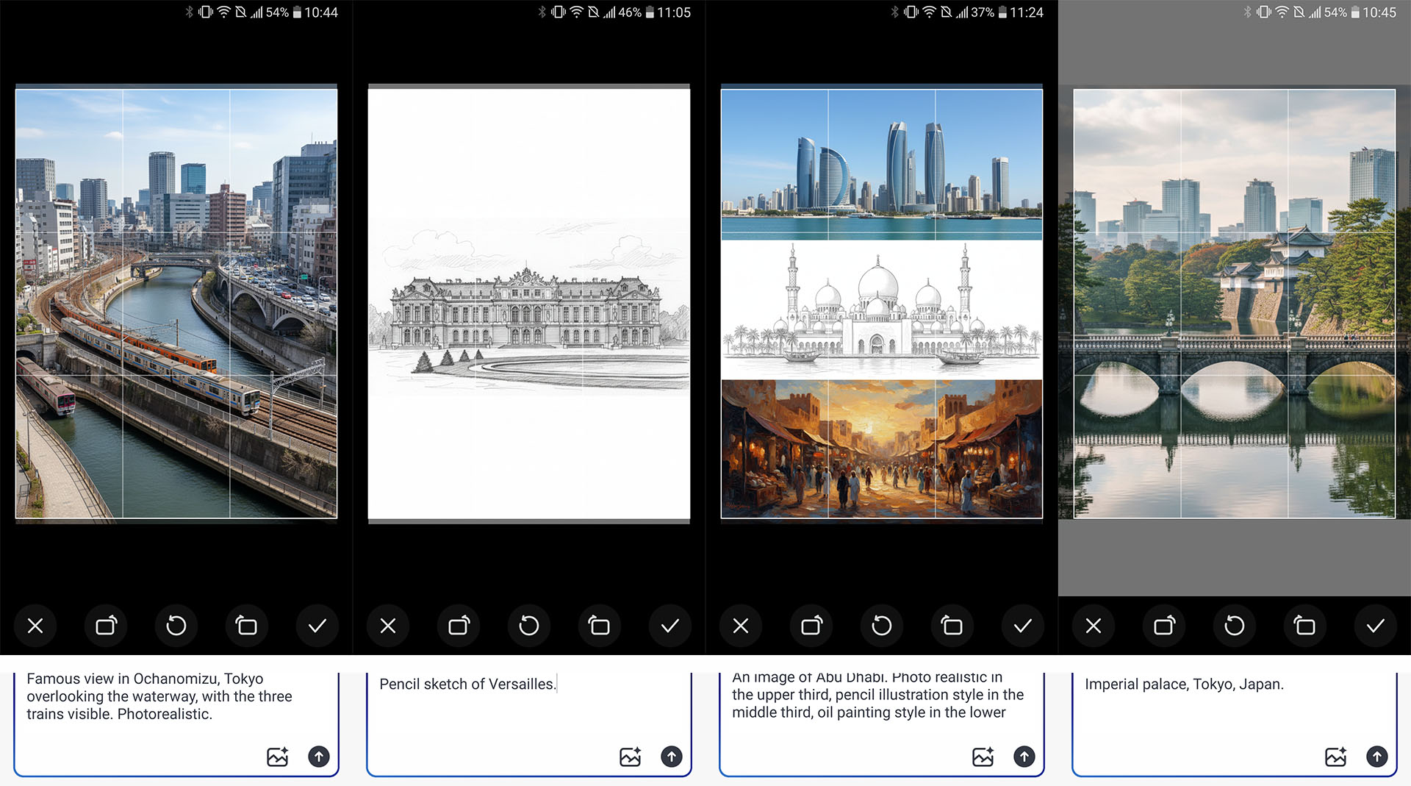The width and height of the screenshot is (1411, 786).
Task: Reset the Versailles sketch crop
Action: [529, 626]
